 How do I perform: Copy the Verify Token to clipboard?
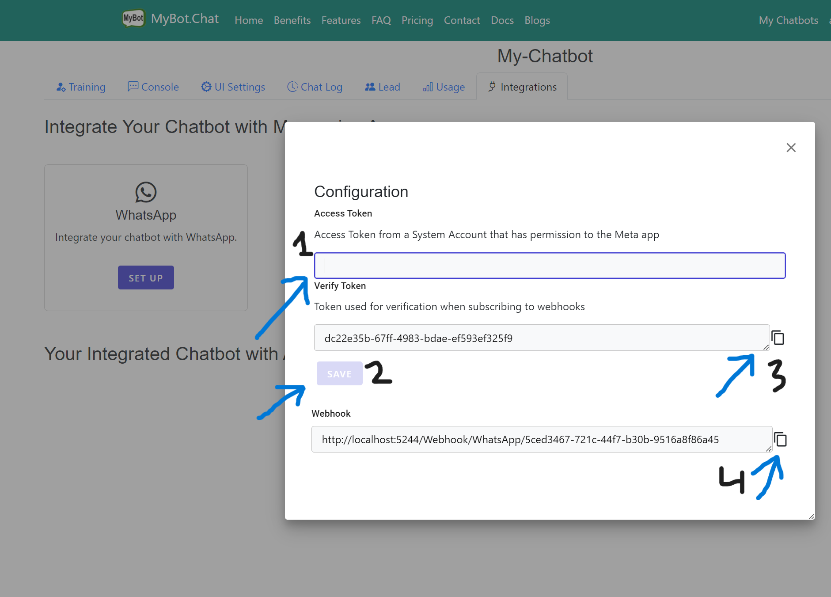[778, 338]
